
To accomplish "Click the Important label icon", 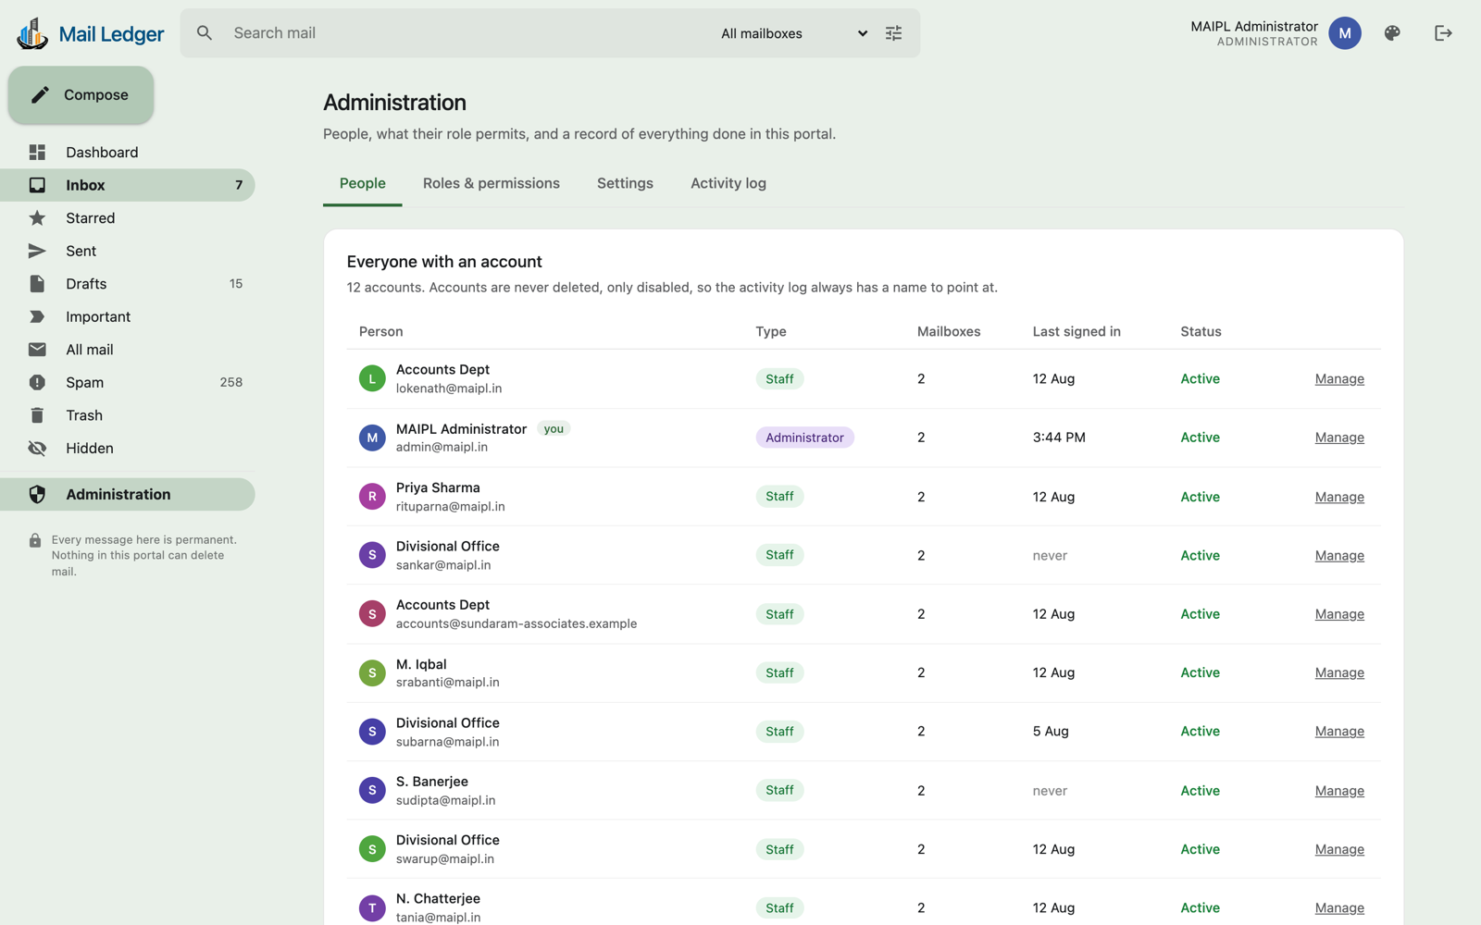I will [x=37, y=316].
